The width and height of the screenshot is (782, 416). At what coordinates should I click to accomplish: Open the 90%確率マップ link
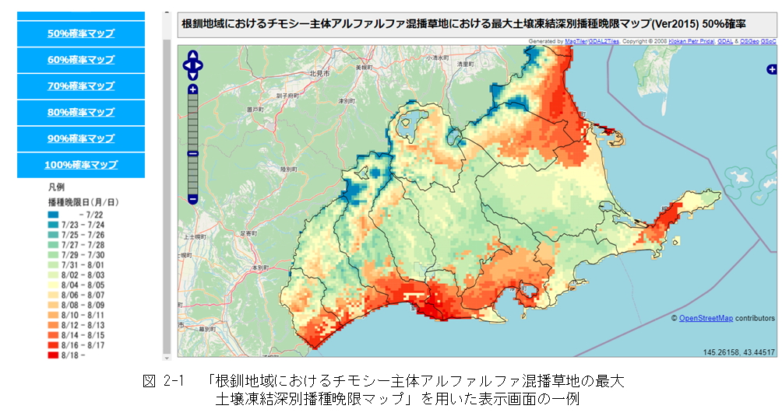coord(81,138)
